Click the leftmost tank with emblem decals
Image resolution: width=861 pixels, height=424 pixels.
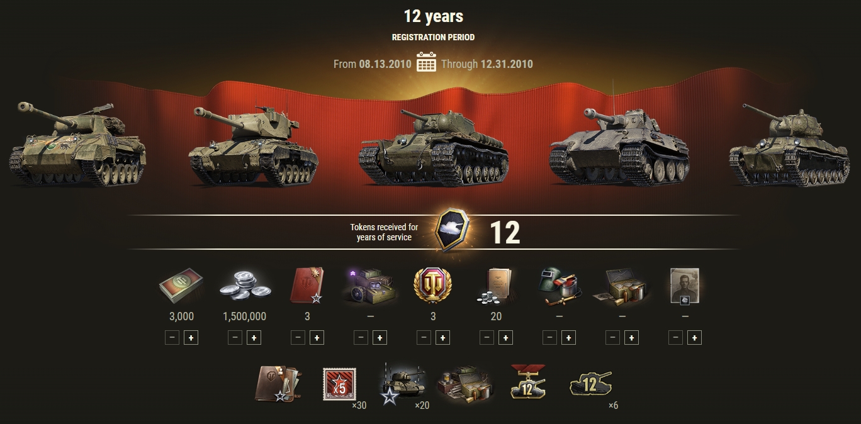click(x=77, y=143)
